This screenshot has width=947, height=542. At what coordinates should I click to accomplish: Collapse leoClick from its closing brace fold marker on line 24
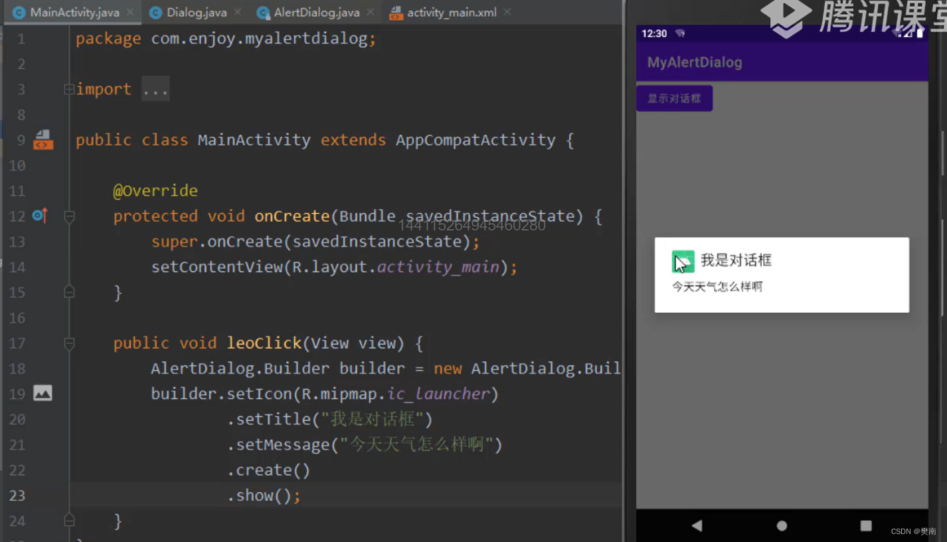coord(69,520)
